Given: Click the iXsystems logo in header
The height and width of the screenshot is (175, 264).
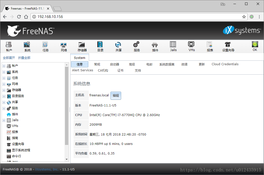Looking at the screenshot, I should pyautogui.click(x=242, y=30).
